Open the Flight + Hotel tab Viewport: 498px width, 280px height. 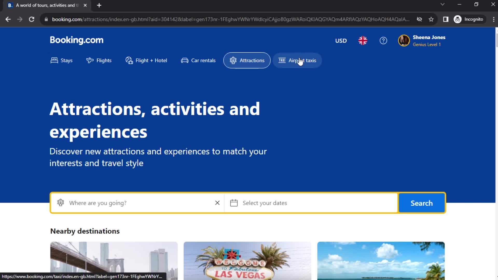coord(146,60)
